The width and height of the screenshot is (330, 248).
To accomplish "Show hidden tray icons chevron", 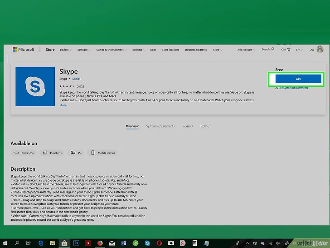I will pyautogui.click(x=247, y=243).
